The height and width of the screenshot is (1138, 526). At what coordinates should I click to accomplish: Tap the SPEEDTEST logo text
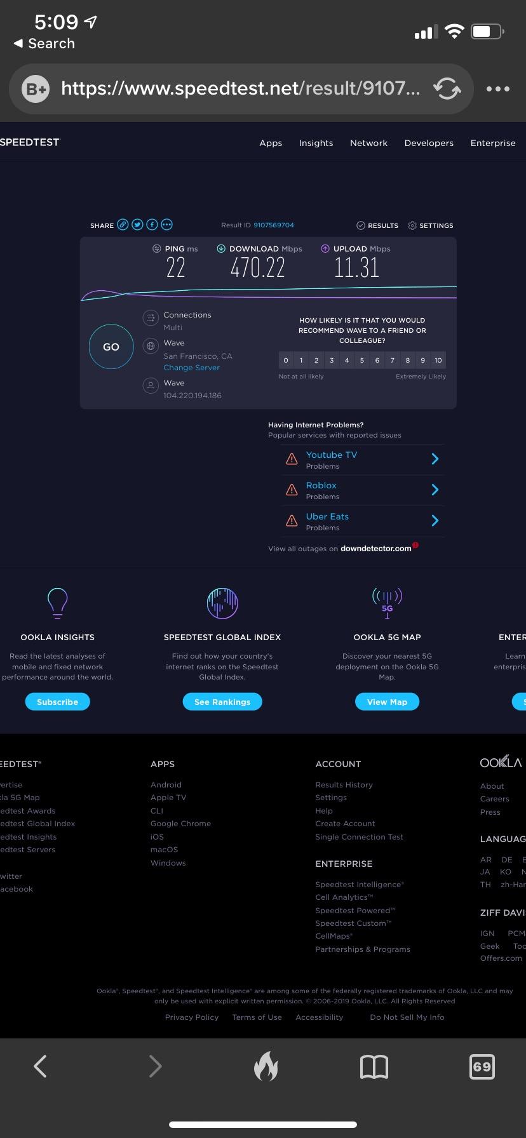coord(30,142)
